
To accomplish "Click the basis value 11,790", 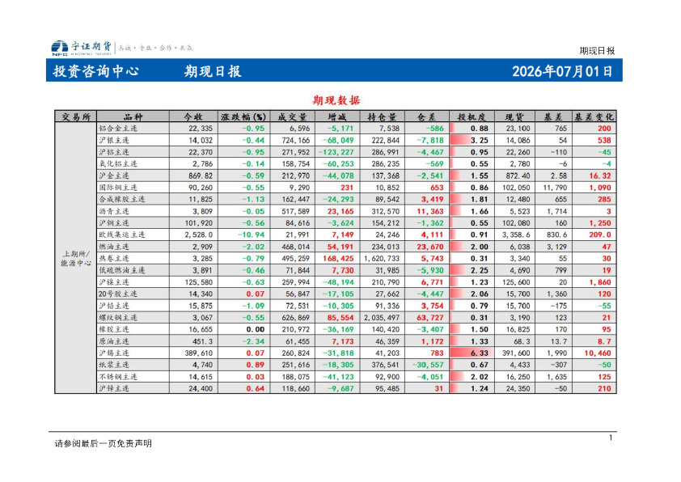I will [x=555, y=188].
